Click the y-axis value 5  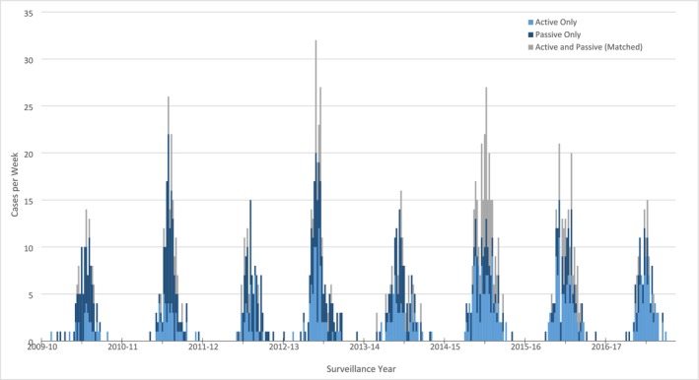click(31, 295)
